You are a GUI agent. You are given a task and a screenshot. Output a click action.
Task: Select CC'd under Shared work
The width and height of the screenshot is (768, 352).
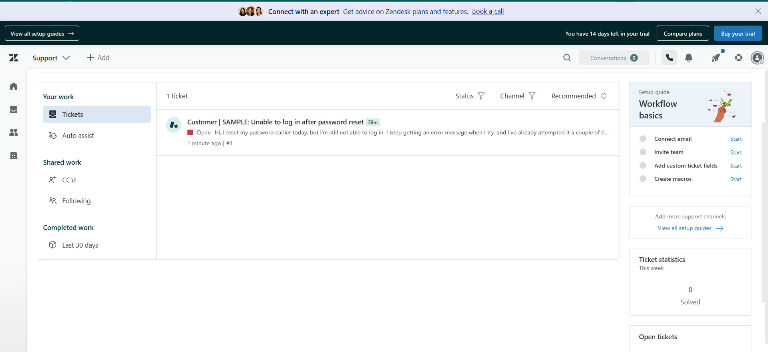tap(97, 180)
